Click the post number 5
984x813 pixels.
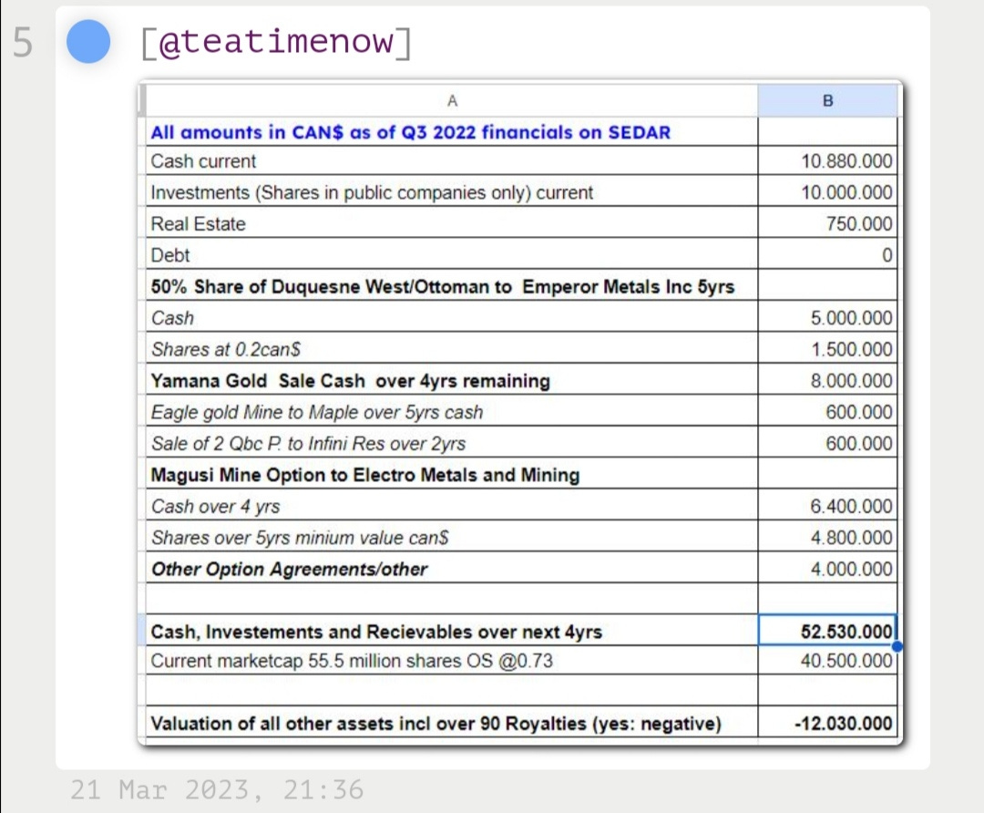click(x=23, y=43)
